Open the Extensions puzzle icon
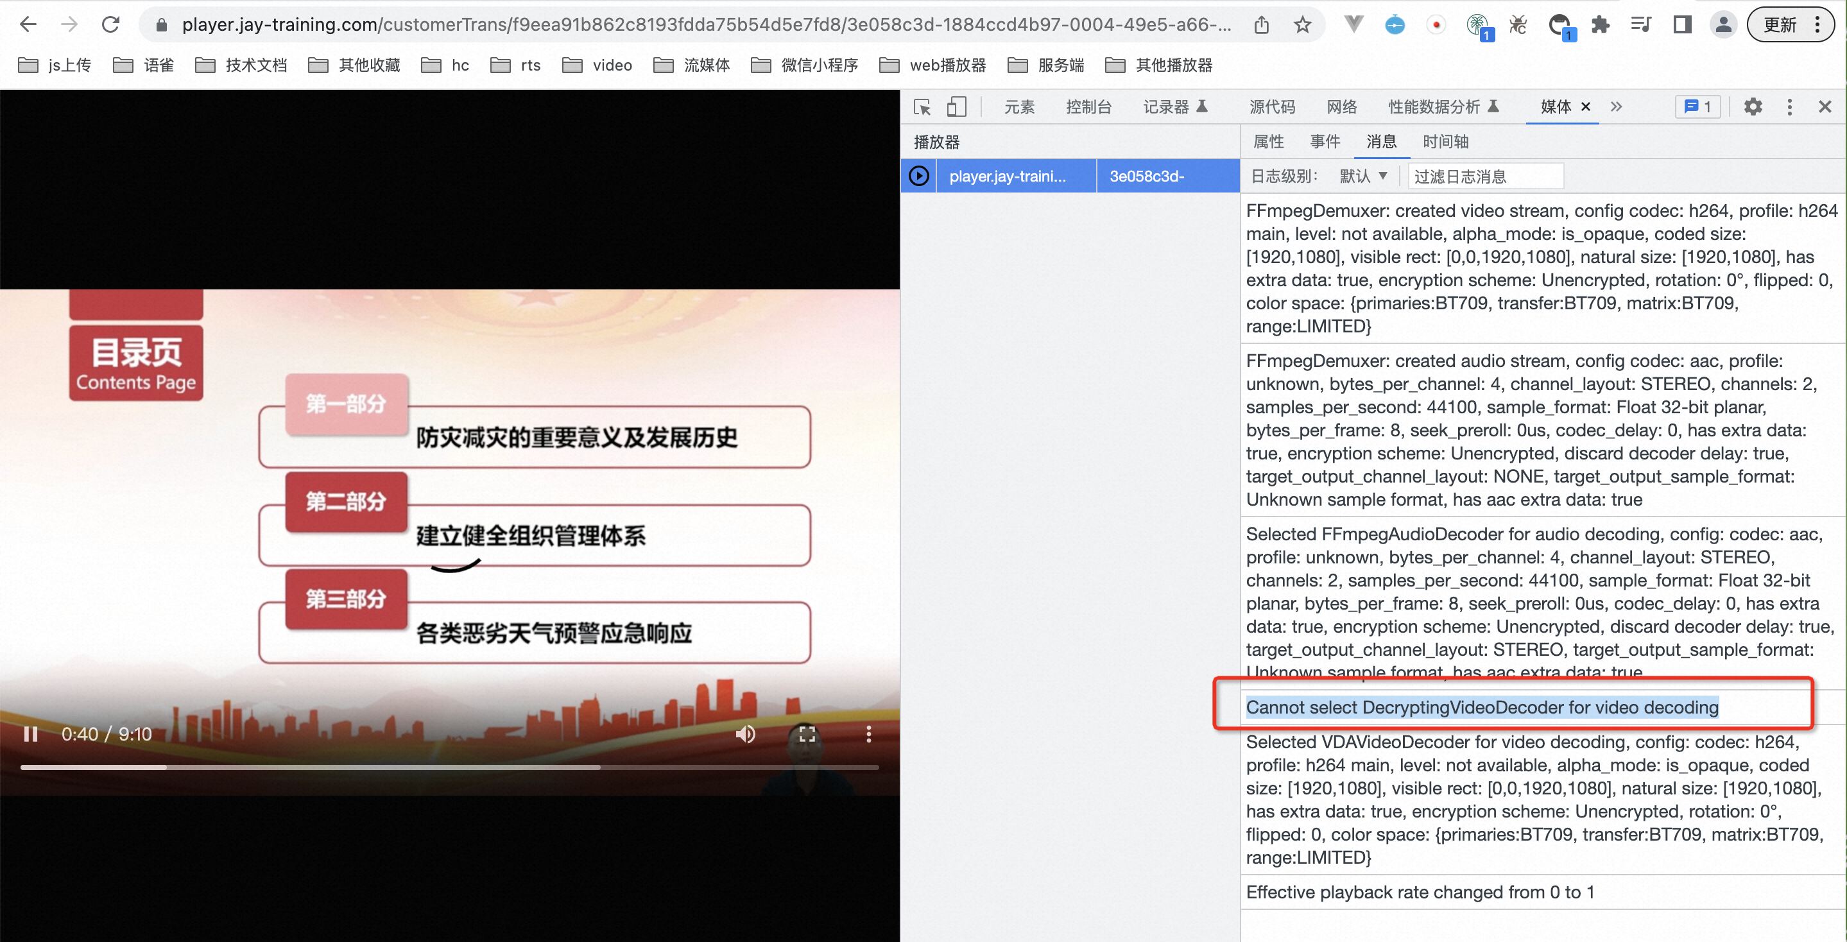The image size is (1847, 942). (x=1600, y=25)
